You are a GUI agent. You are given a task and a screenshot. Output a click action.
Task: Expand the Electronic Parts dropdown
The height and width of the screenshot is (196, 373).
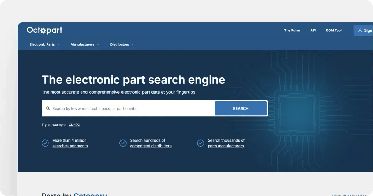pos(44,44)
